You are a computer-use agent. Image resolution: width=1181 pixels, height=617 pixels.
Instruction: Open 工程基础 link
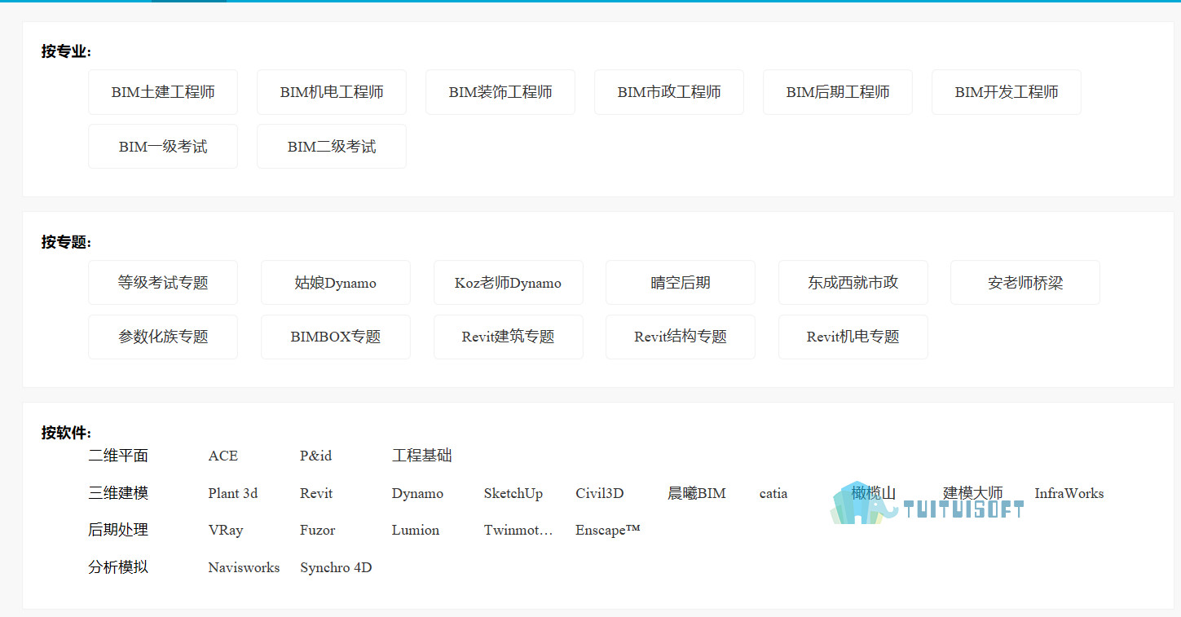click(x=422, y=456)
